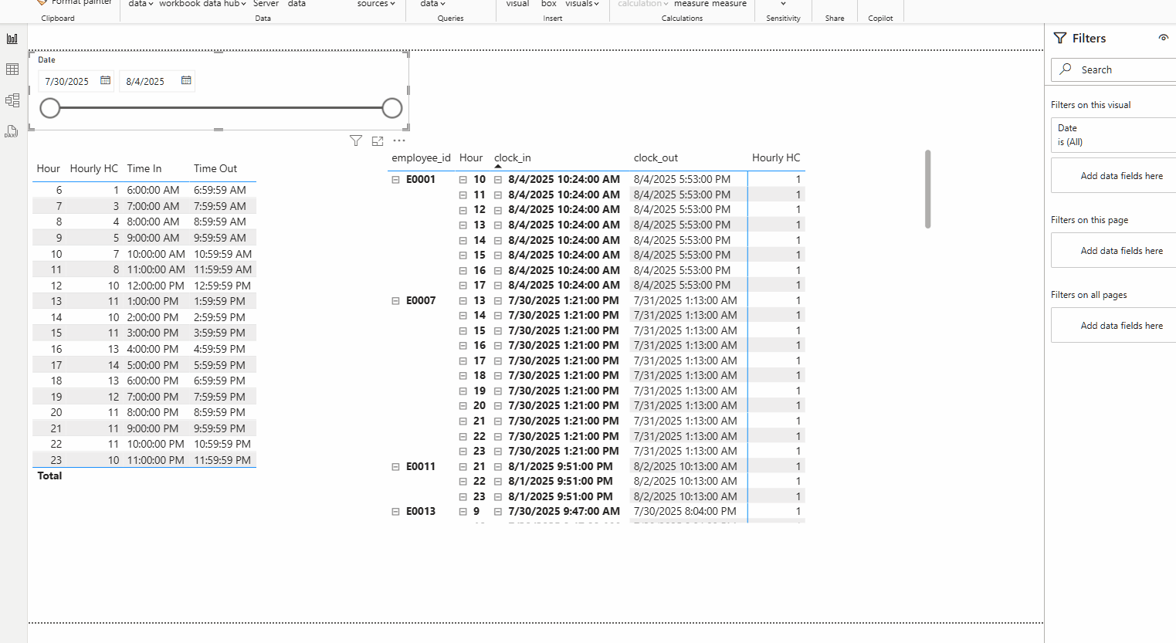
Task: Collapse the E0013 employee row
Action: (395, 512)
